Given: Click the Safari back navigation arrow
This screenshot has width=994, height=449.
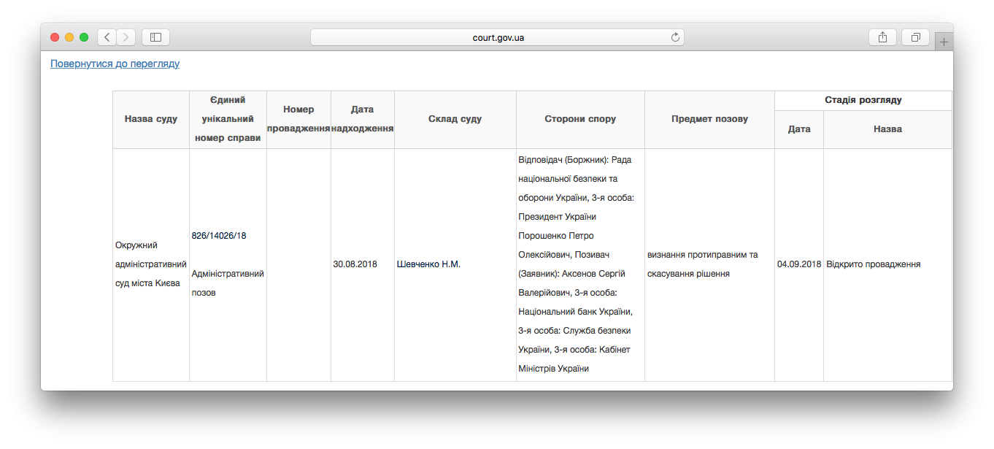Looking at the screenshot, I should tap(107, 37).
